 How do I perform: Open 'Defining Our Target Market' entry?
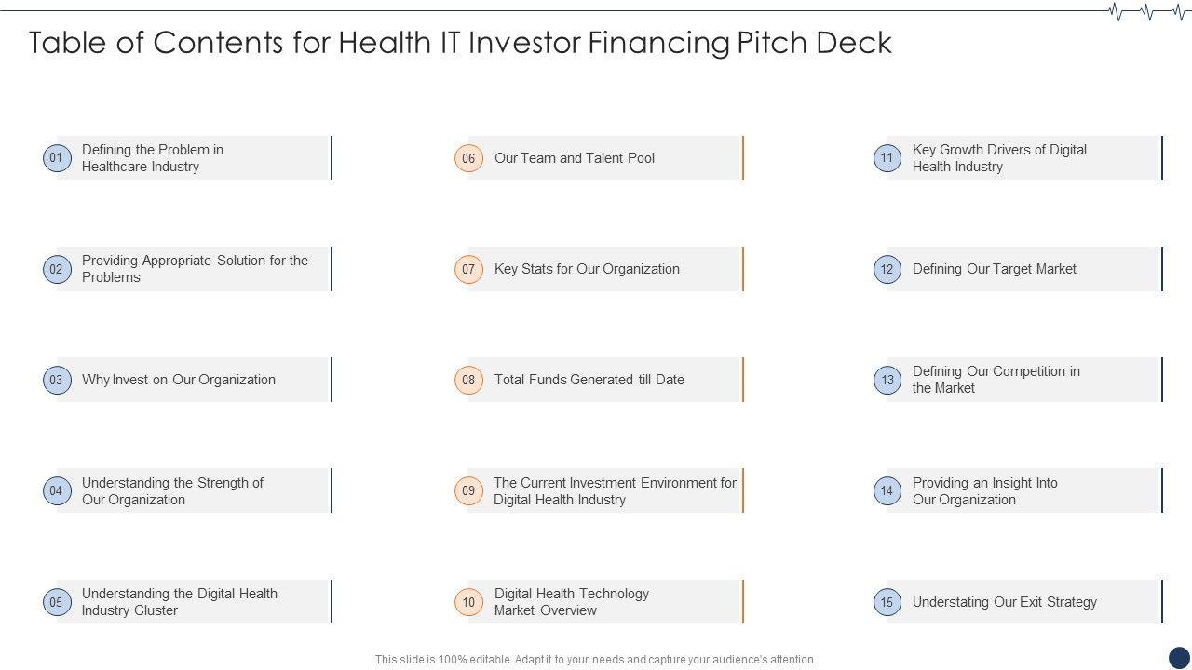tap(994, 269)
